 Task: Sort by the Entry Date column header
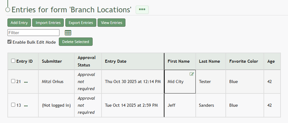tap(115, 61)
